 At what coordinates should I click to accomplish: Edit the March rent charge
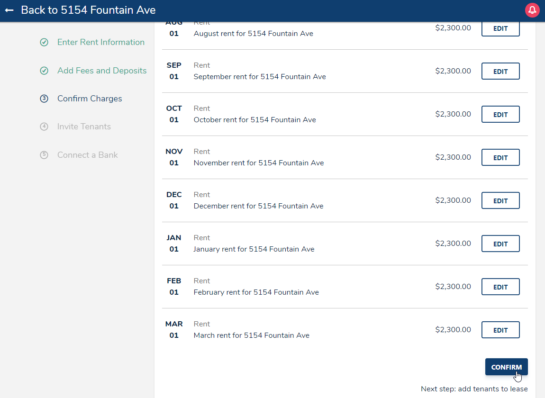pos(500,330)
